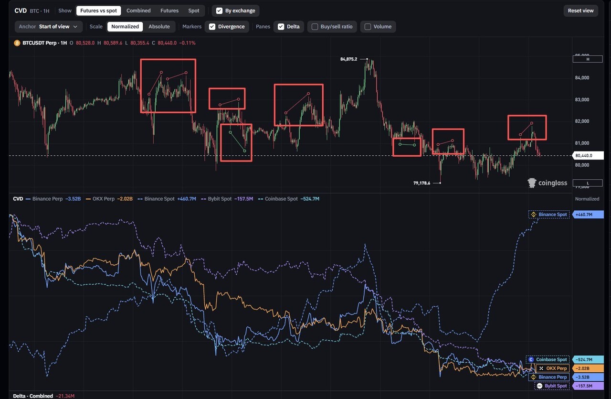Click the L low-price marker on the axis
The height and width of the screenshot is (399, 611).
588,183
